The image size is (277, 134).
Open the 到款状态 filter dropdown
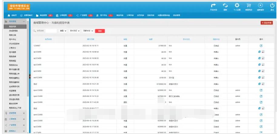[x=88, y=31]
